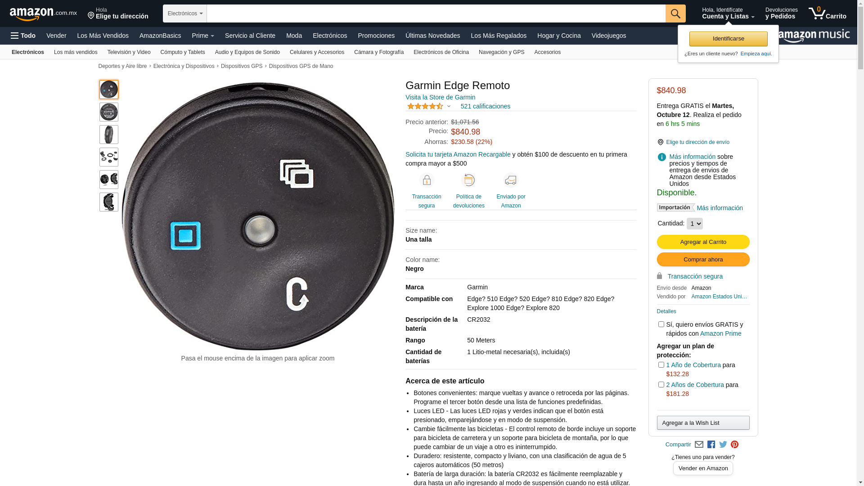The width and height of the screenshot is (864, 486).
Task: Select Celulares y Accesorios subcategory
Action: [317, 52]
